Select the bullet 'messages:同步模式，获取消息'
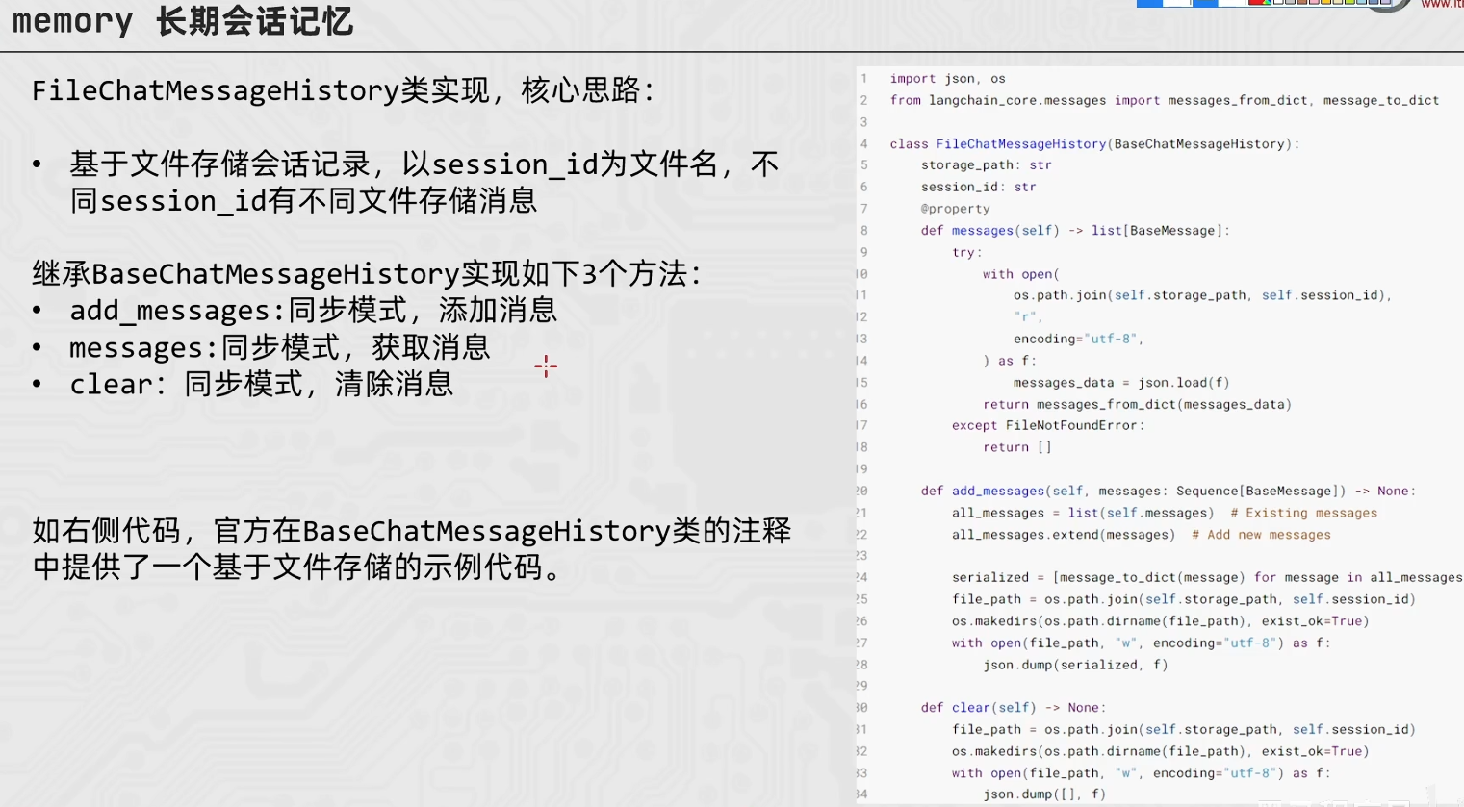 coord(279,347)
